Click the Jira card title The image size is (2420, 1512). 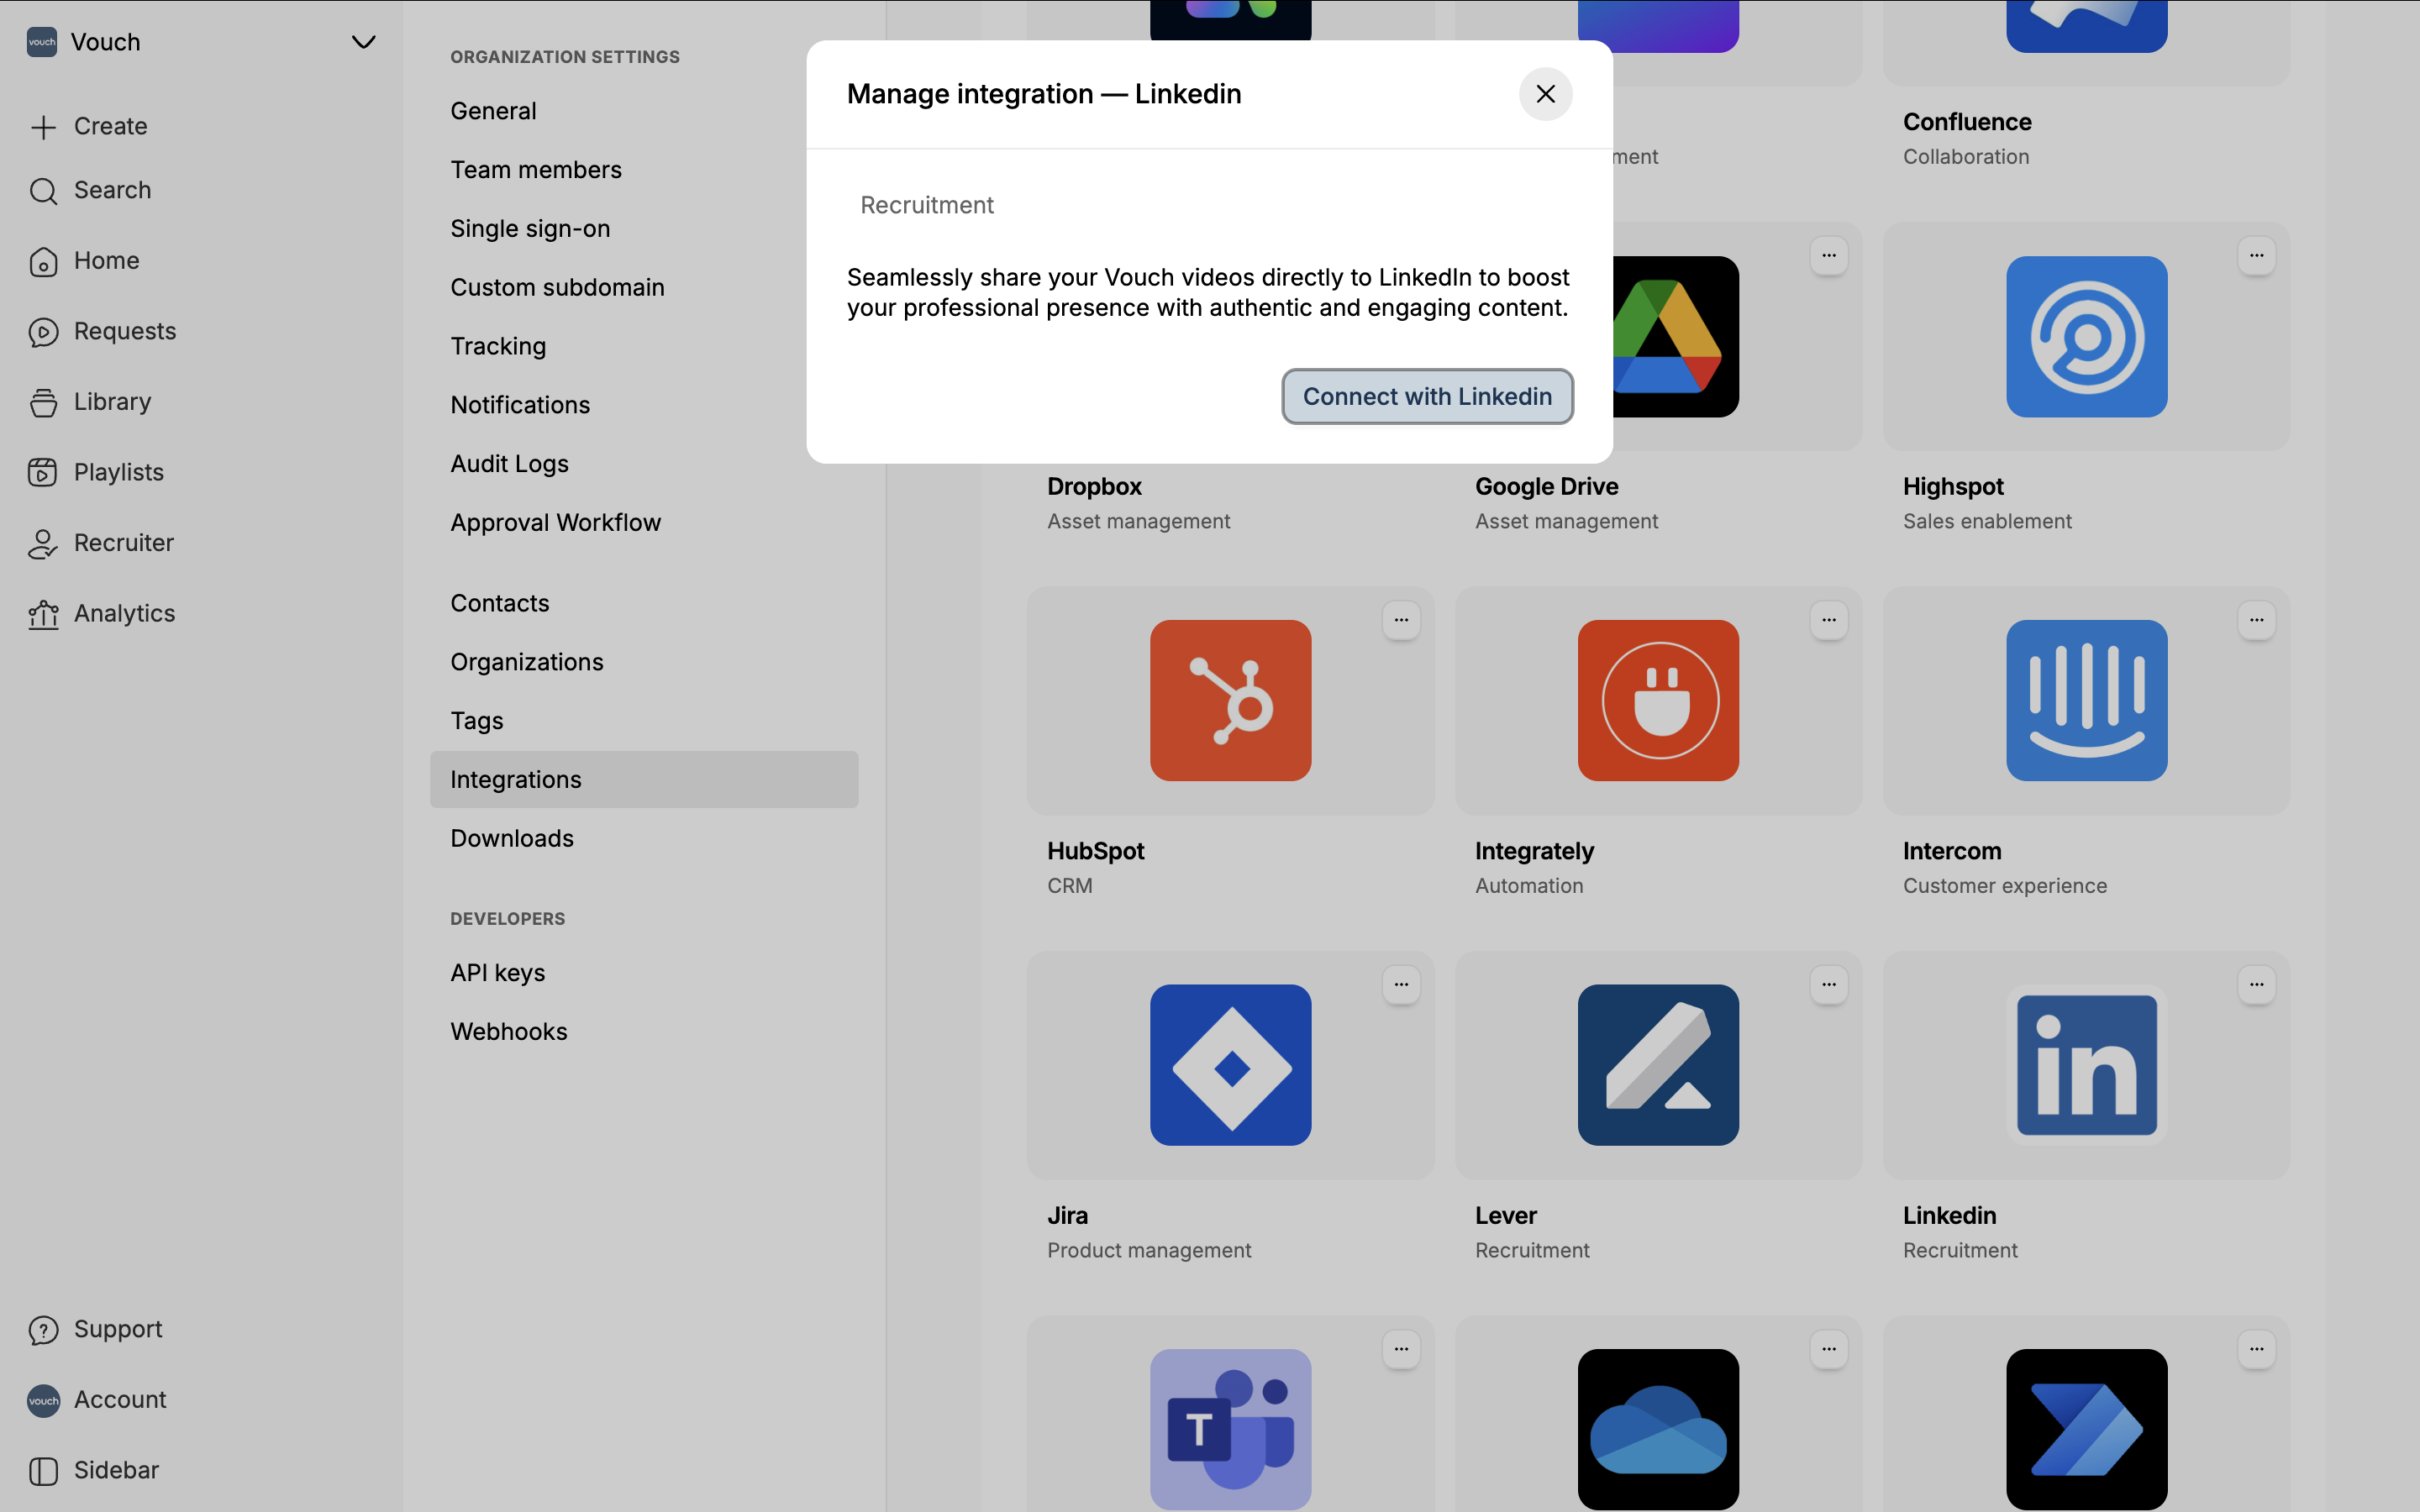coord(1067,1216)
